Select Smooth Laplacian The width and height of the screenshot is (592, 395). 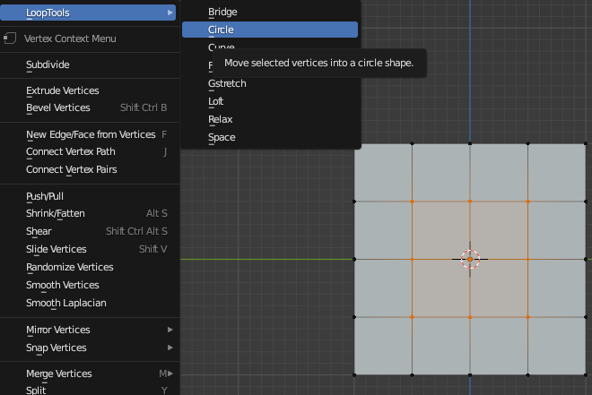(x=88, y=303)
